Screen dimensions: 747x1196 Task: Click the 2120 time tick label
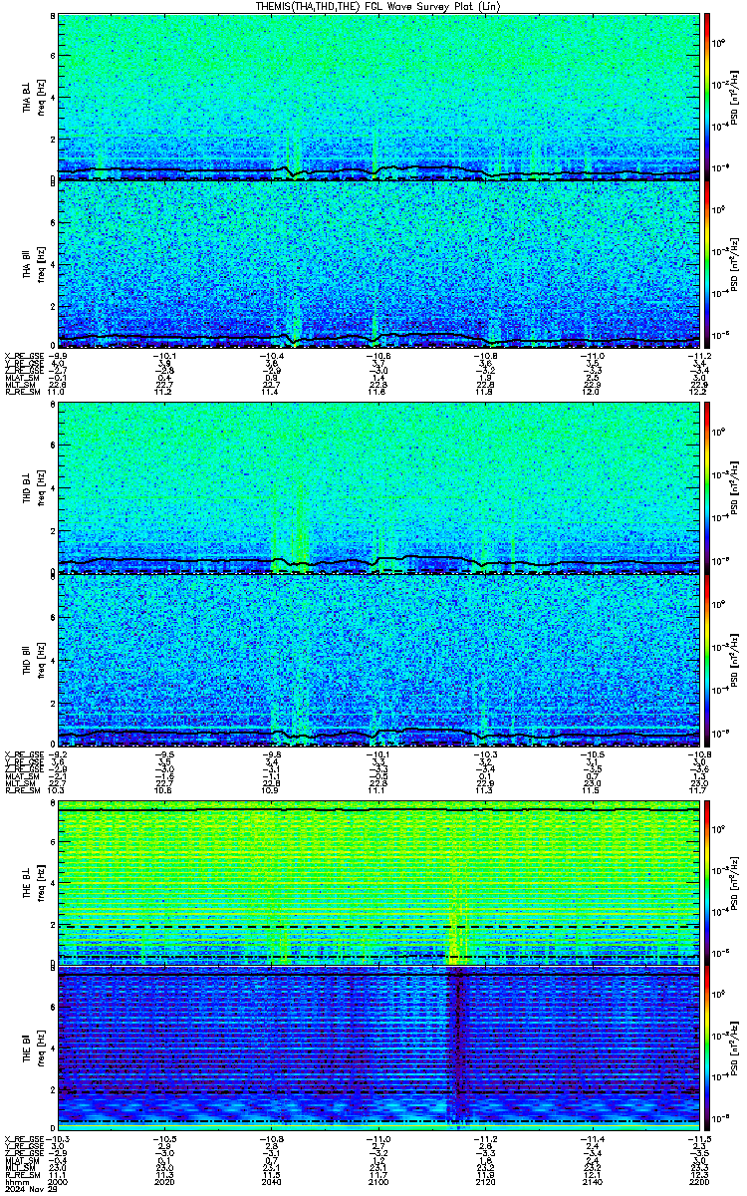point(485,1181)
